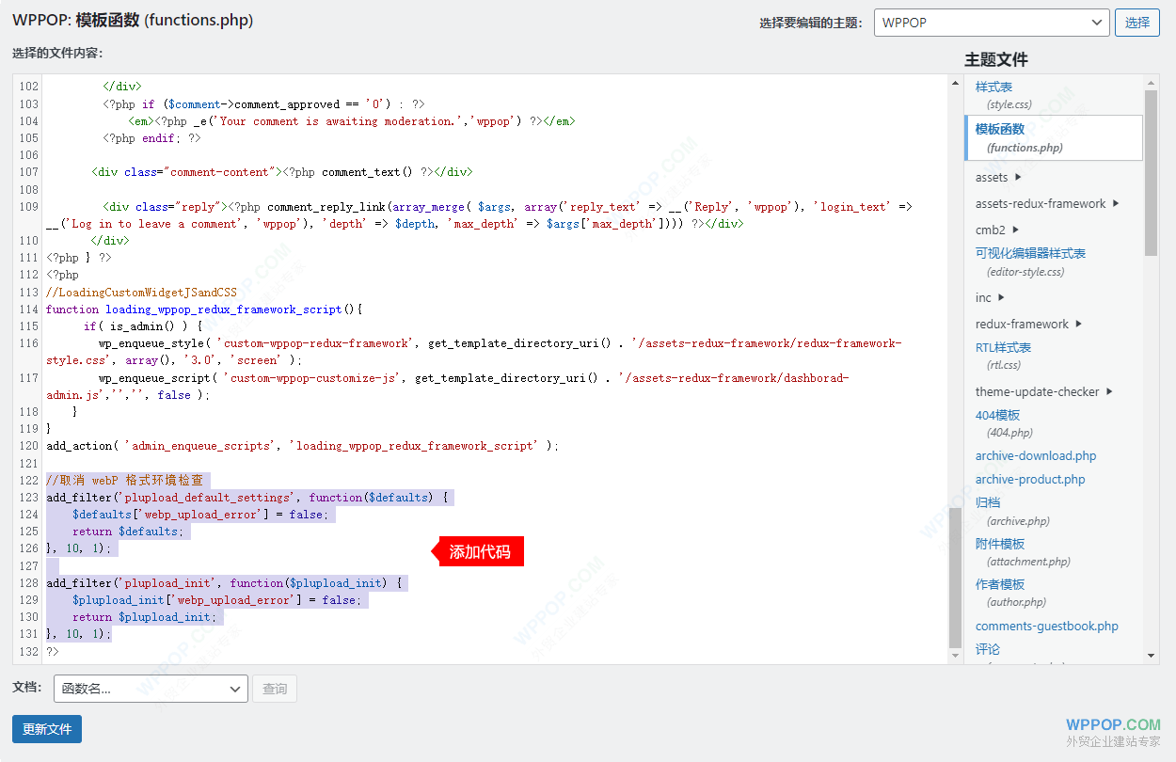This screenshot has height=762, width=1176.
Task: Open archive-download.php file
Action: pyautogui.click(x=1035, y=455)
